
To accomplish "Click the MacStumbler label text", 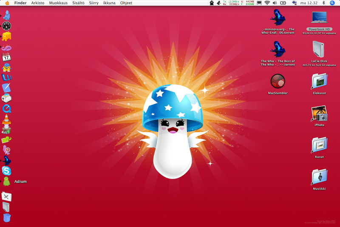I will 278,93.
